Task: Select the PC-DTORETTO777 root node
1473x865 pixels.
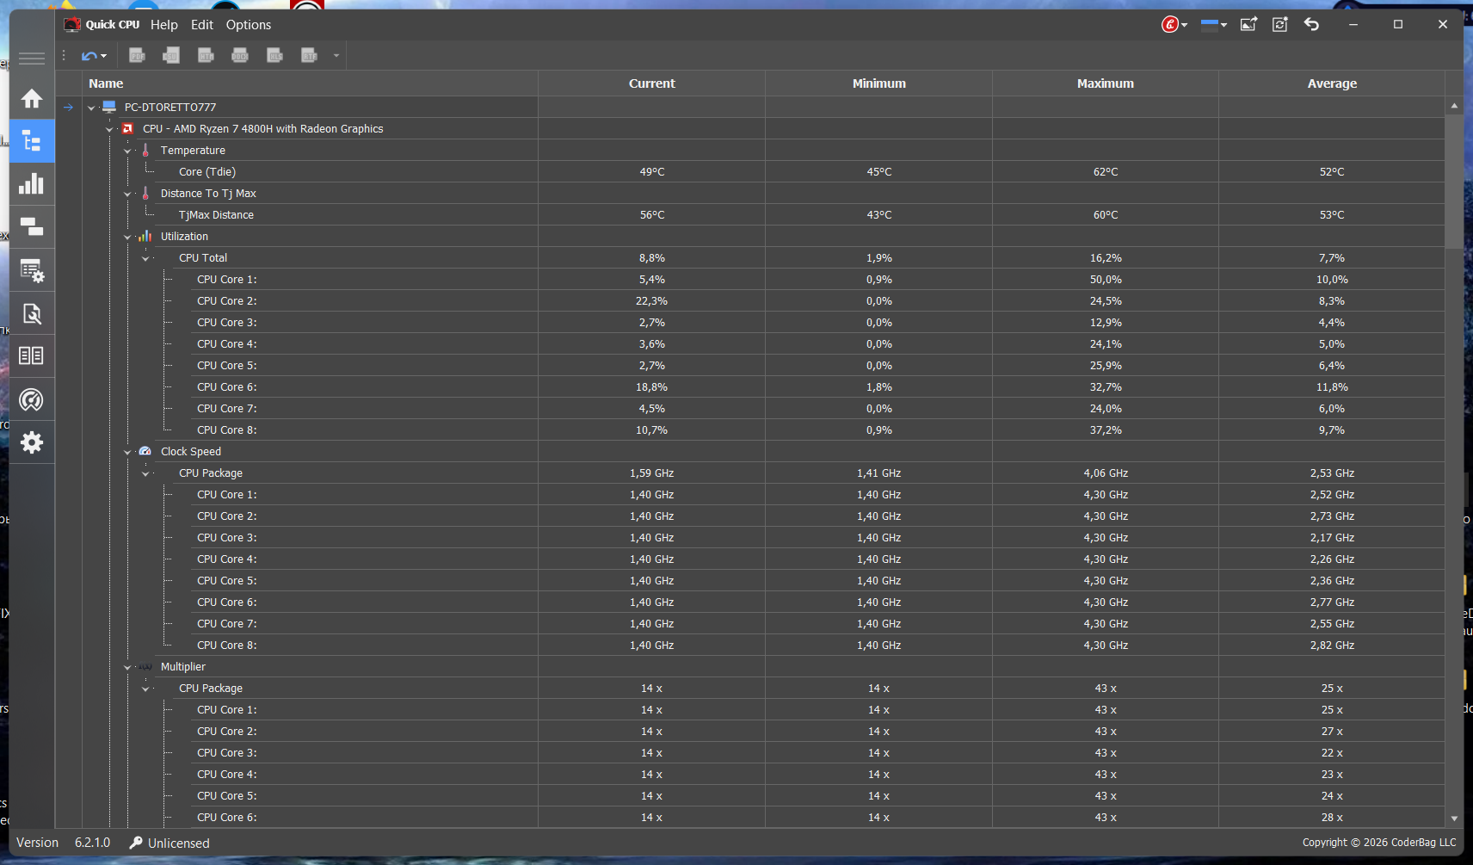Action: [x=170, y=108]
